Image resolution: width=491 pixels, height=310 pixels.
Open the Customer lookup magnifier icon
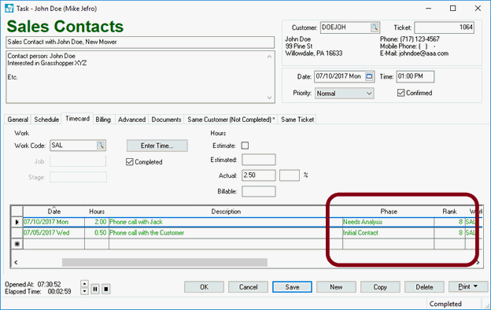(375, 28)
